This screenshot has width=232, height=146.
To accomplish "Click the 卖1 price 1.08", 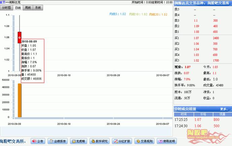I will 196,32.
